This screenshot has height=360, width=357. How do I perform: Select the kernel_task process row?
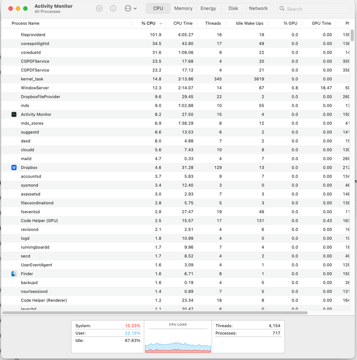[x=175, y=79]
